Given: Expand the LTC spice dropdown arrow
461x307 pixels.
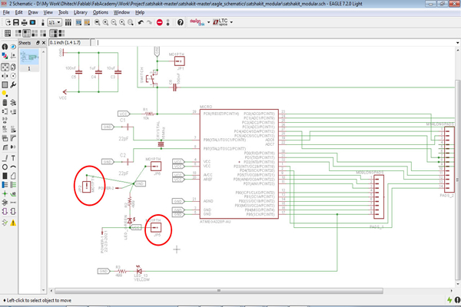Looking at the screenshot, I should point(231,22).
